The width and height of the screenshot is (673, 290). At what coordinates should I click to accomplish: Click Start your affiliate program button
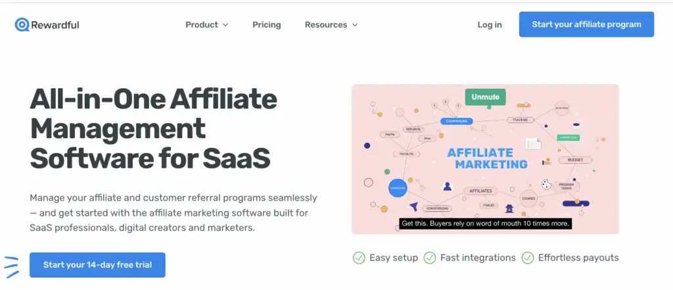586,24
